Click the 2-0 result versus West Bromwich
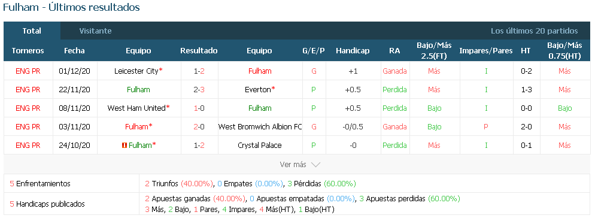 (199, 127)
